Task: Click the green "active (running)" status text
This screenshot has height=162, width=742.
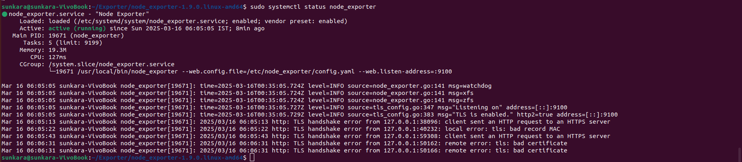Action: click(x=77, y=28)
